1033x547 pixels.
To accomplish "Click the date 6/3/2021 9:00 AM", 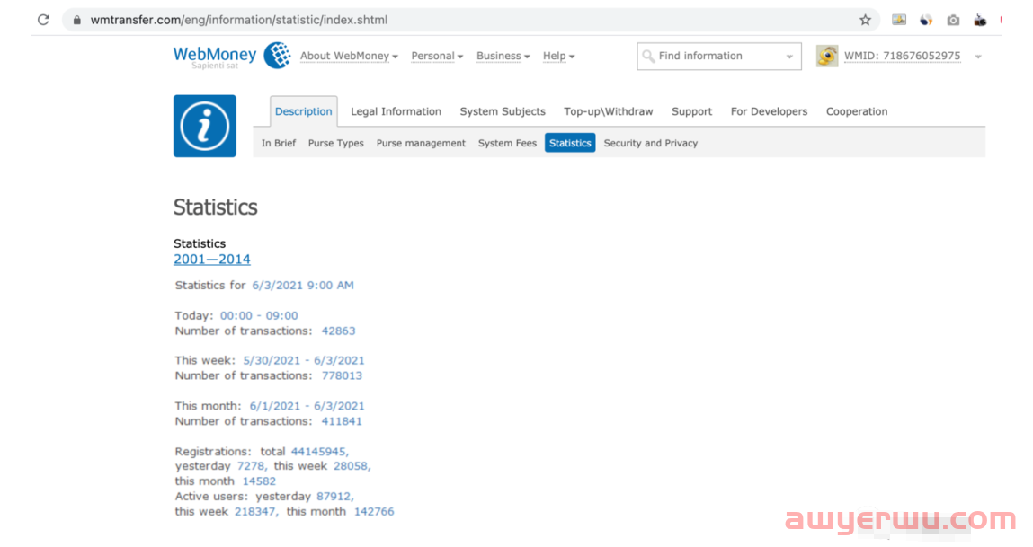I will click(x=303, y=285).
